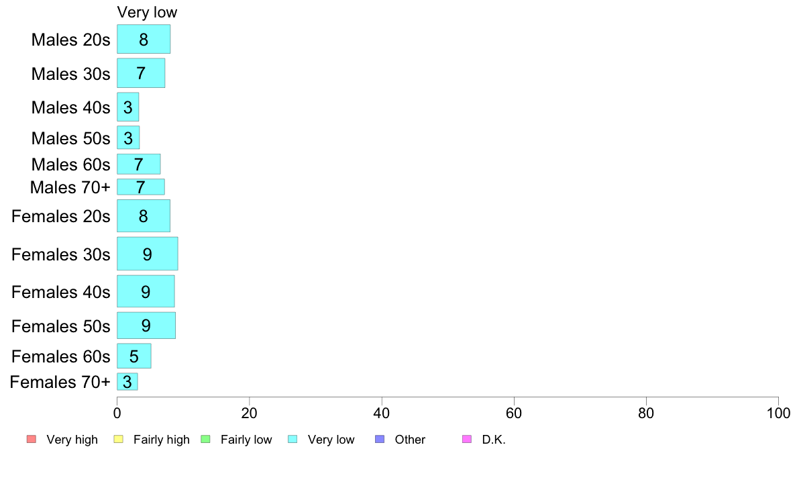The width and height of the screenshot is (797, 494).
Task: Click the Very low column header
Action: [x=147, y=12]
